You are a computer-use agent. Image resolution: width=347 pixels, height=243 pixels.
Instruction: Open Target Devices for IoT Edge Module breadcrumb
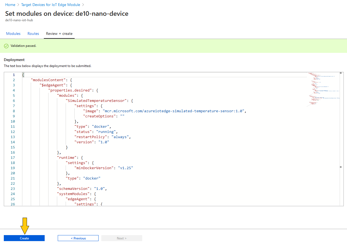pos(51,5)
